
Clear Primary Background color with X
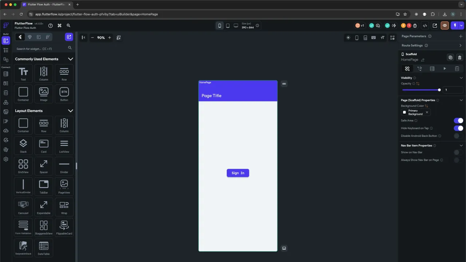(427, 112)
